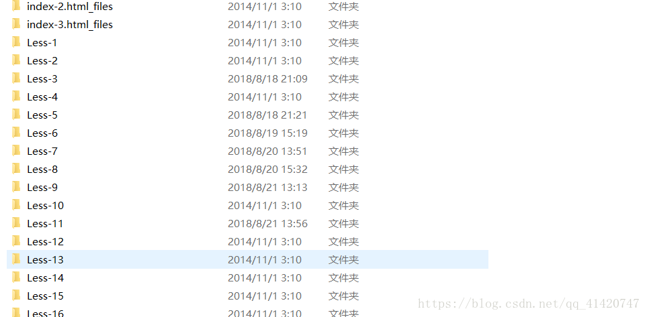The image size is (647, 317).
Task: Click the Less-4 folder name
Action: 42,97
